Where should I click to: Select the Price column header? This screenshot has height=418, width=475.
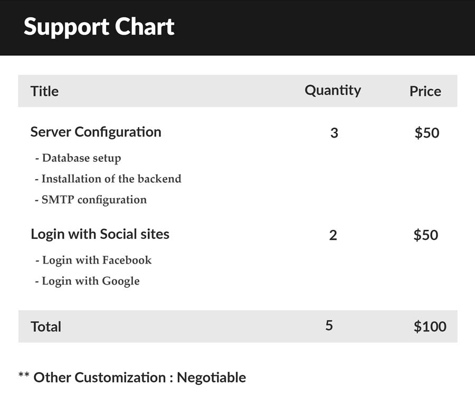(x=425, y=91)
